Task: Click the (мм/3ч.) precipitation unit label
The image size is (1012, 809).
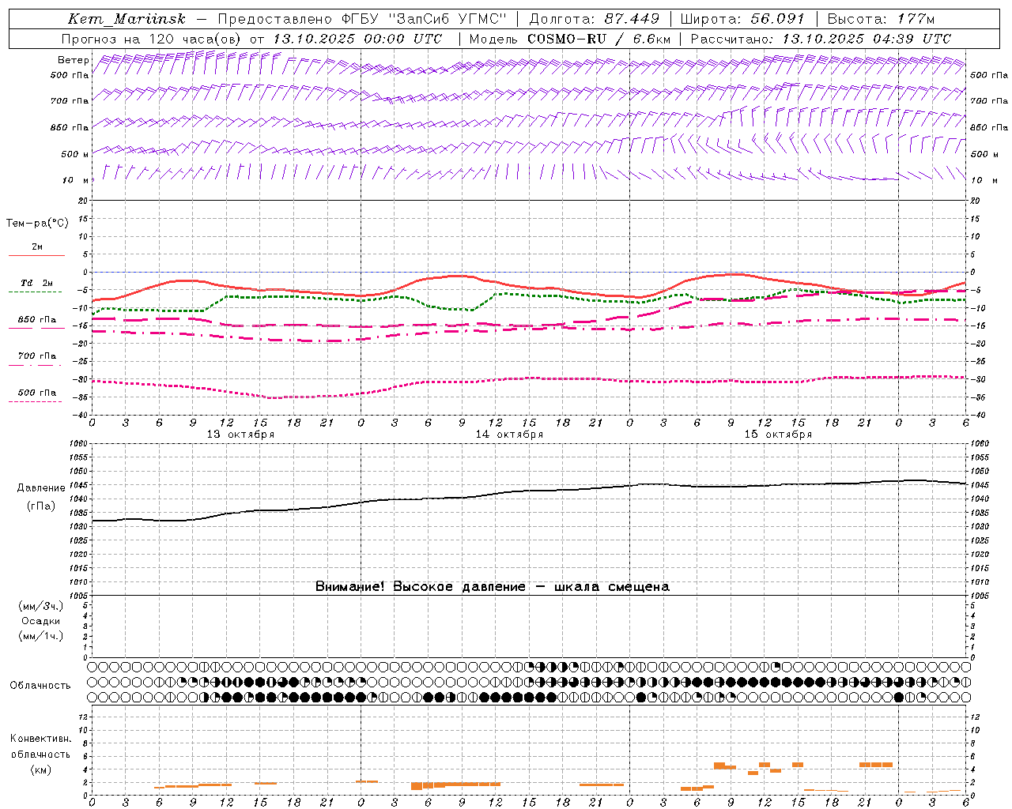Action: [41, 606]
